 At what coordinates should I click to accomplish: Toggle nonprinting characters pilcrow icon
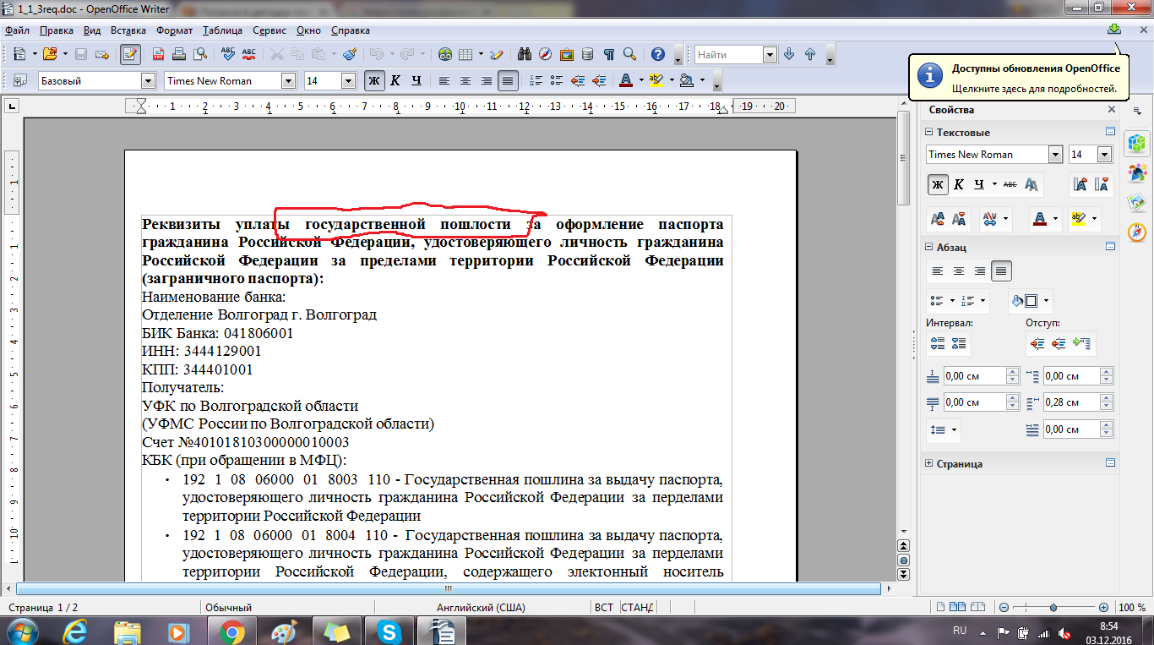(x=608, y=54)
